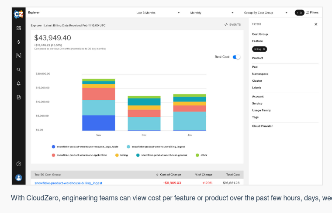Image resolution: width=332 pixels, height=217 pixels.
Task: Click the blue resource_tags_table legend swatch
Action: click(x=53, y=147)
